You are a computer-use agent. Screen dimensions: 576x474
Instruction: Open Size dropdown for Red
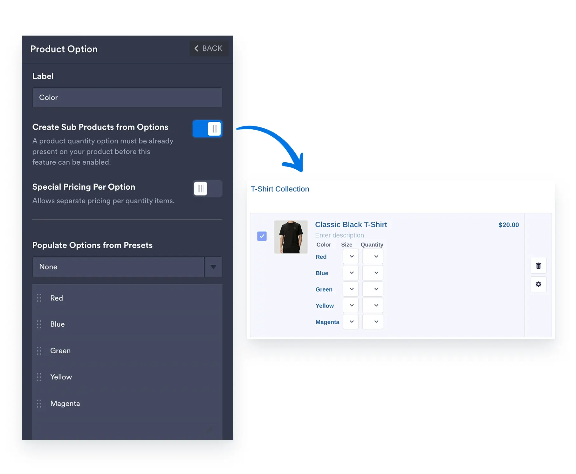351,256
